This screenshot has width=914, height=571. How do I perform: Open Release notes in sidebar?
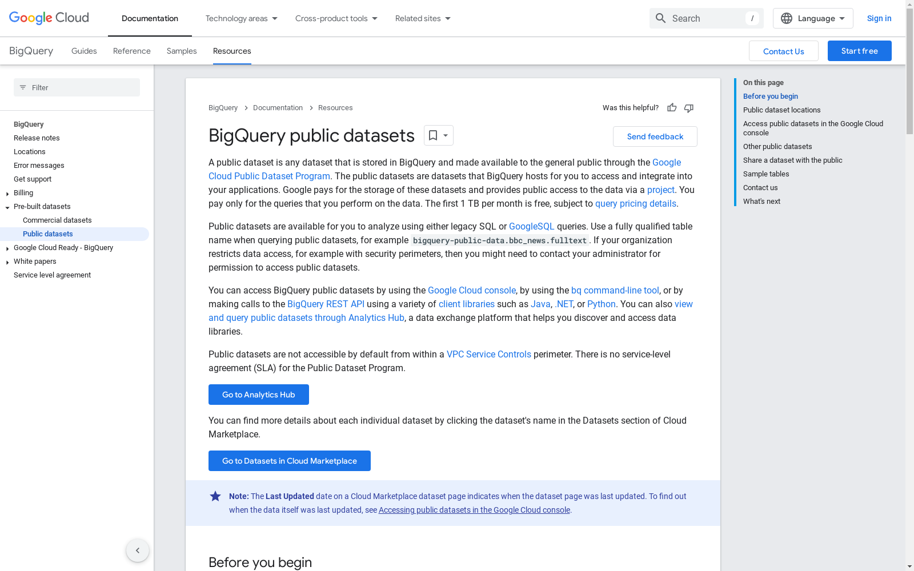pos(37,138)
